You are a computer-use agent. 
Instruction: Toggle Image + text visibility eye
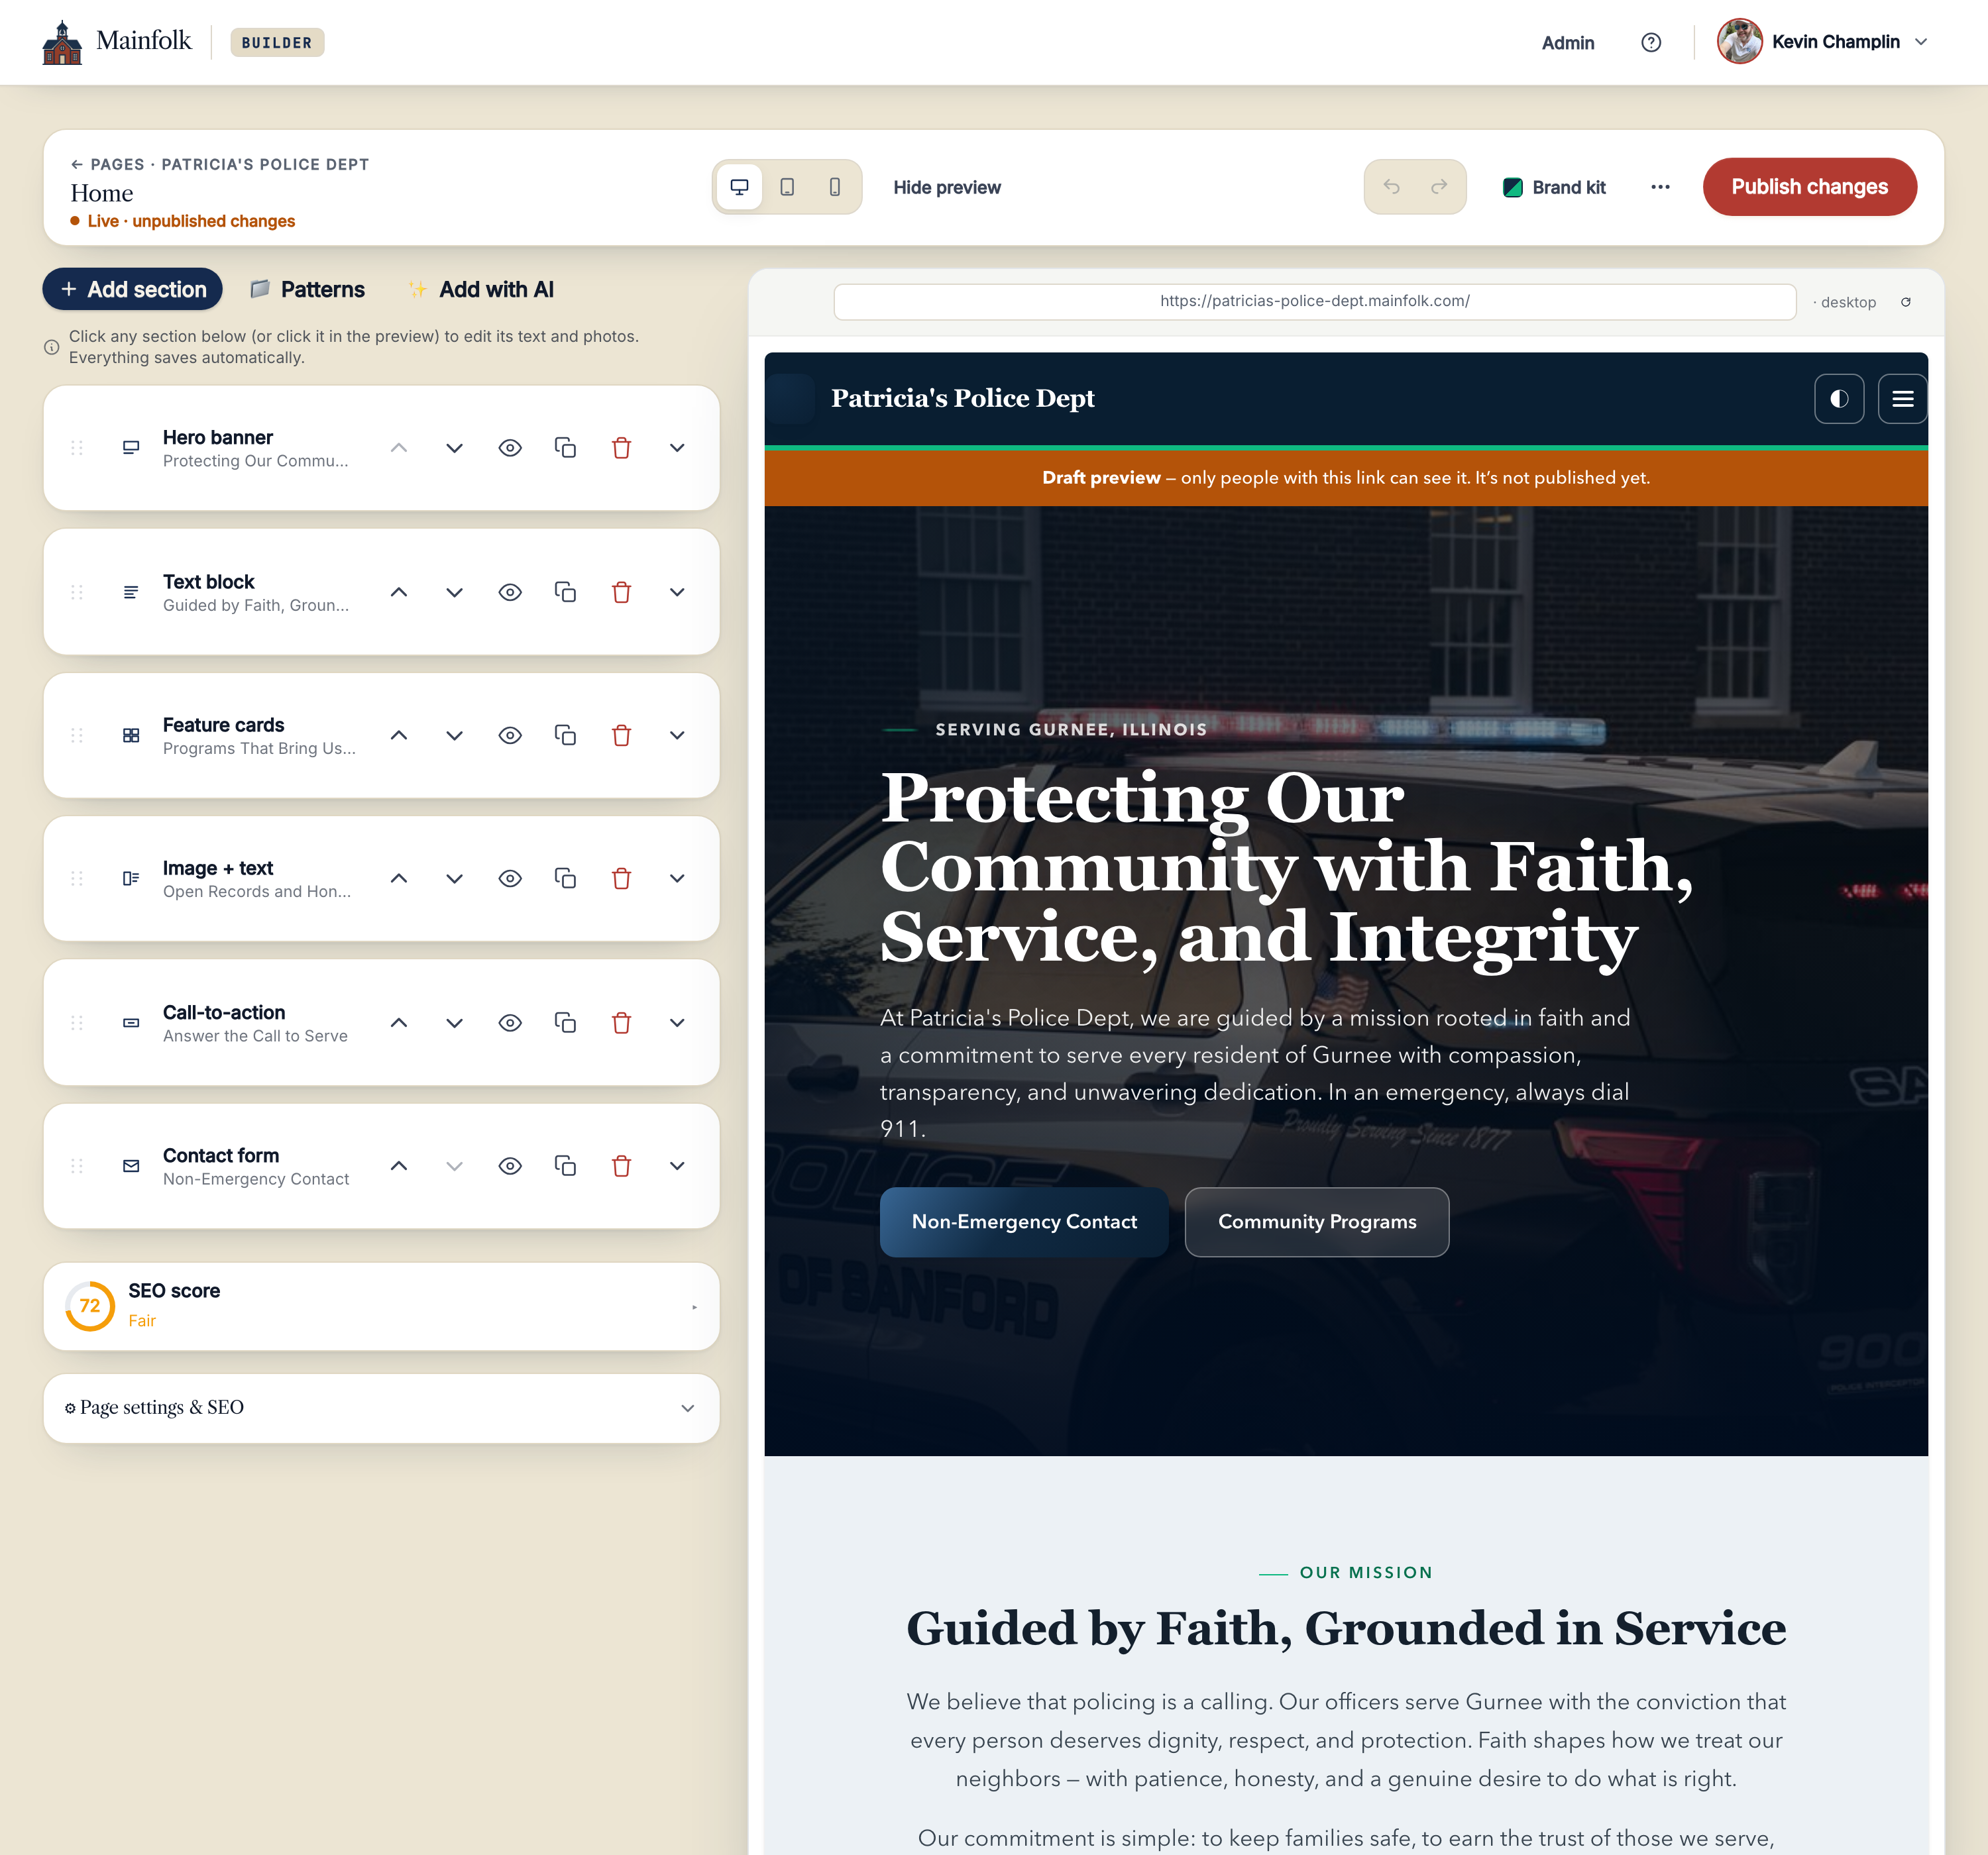pos(510,878)
